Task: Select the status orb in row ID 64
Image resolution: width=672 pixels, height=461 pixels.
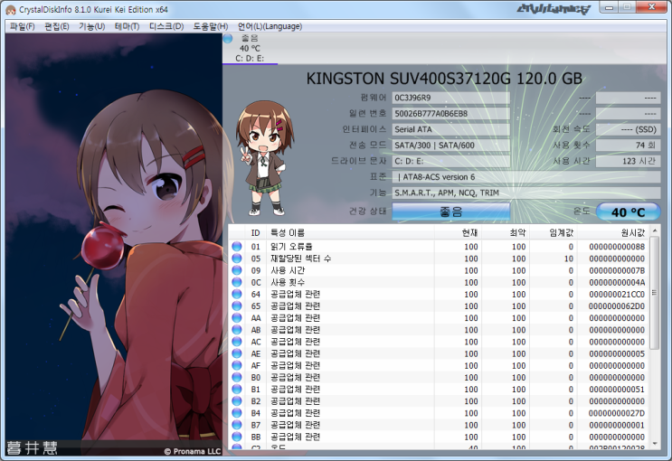Action: click(x=237, y=294)
